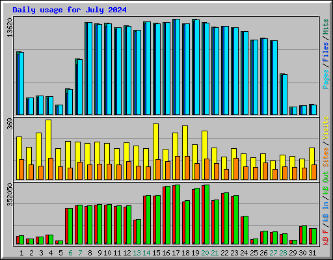The image size is (333, 260).
Task: Select day label 30 on the x-axis
Action: pos(302,253)
